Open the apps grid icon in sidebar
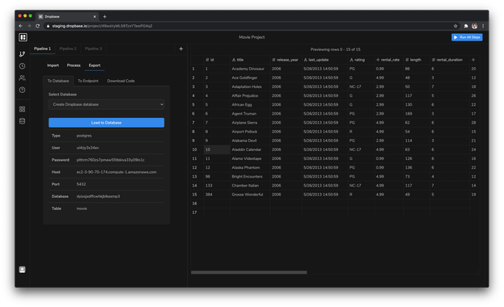This screenshot has height=307, width=504. tap(22, 109)
